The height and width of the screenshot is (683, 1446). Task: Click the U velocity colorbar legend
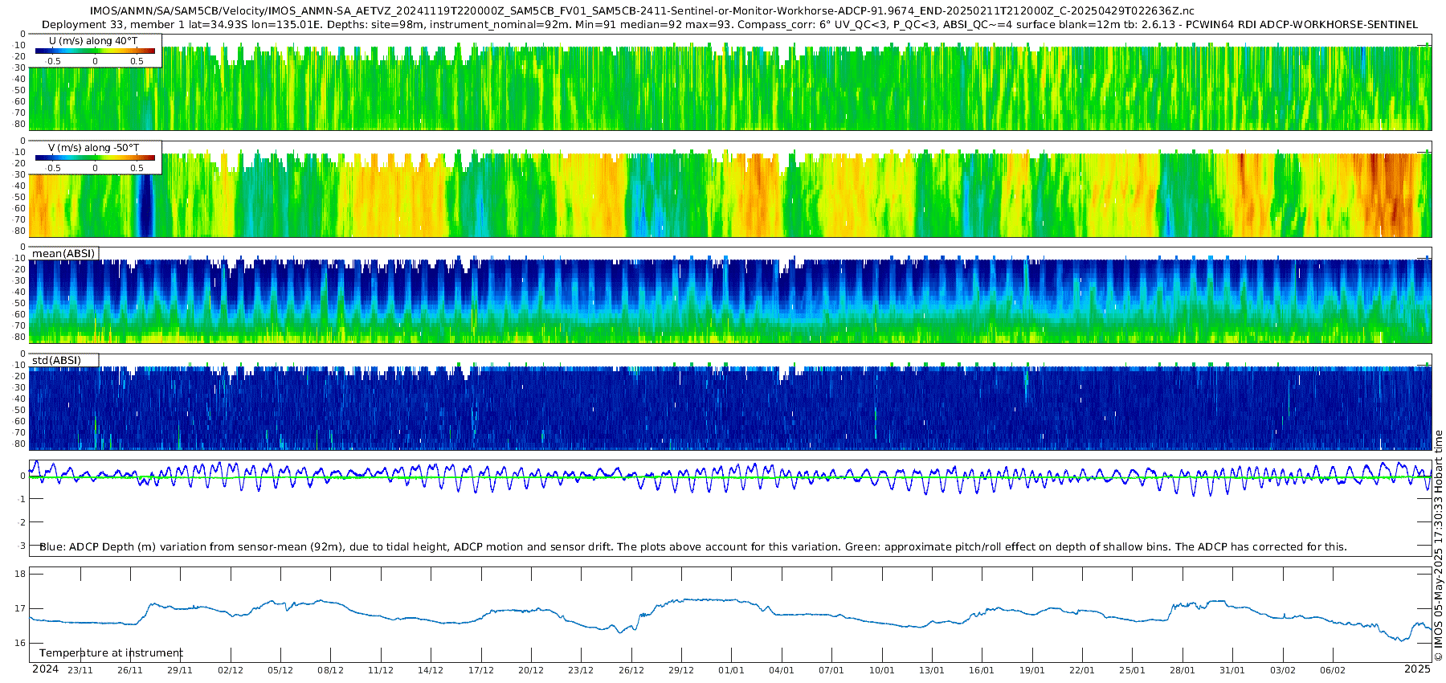(96, 51)
